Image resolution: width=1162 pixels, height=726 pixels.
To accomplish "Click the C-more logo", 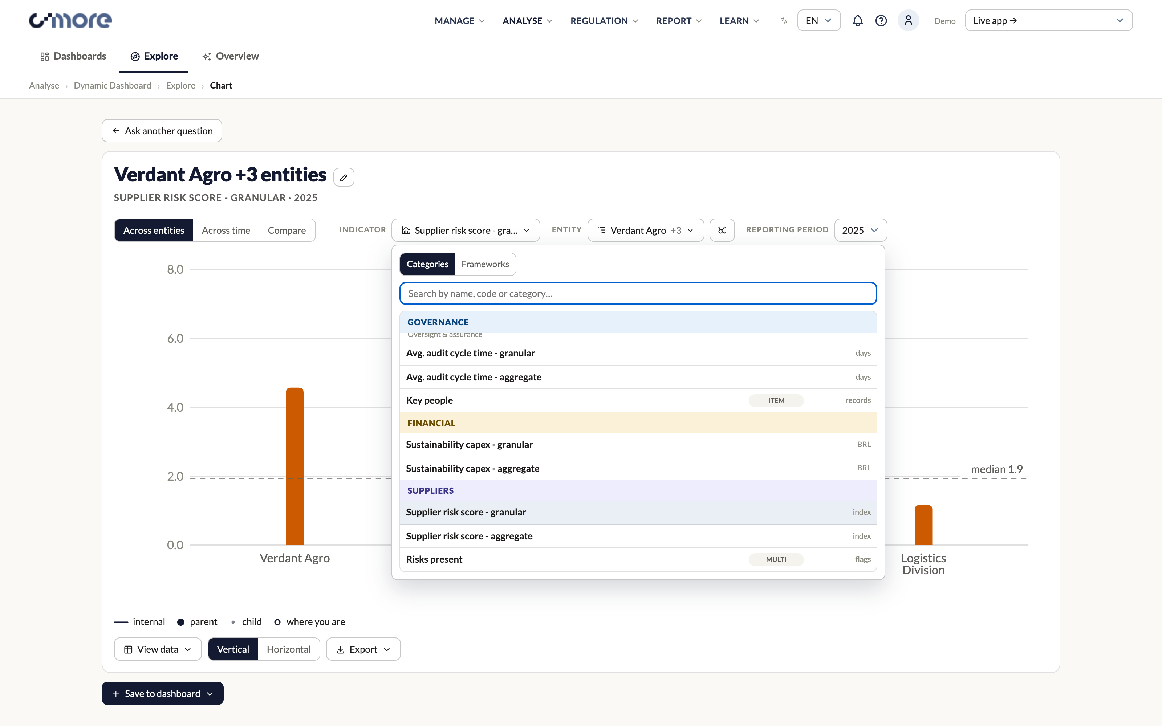I will (70, 20).
